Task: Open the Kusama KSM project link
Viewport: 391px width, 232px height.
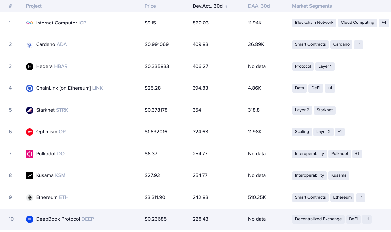Action: (x=51, y=175)
